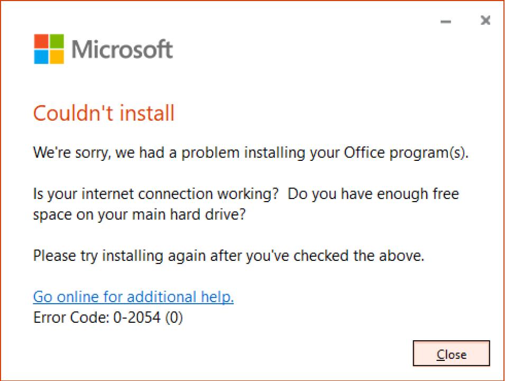The height and width of the screenshot is (381, 505).
Task: Click the red square of the Microsoft logo
Action: point(41,42)
